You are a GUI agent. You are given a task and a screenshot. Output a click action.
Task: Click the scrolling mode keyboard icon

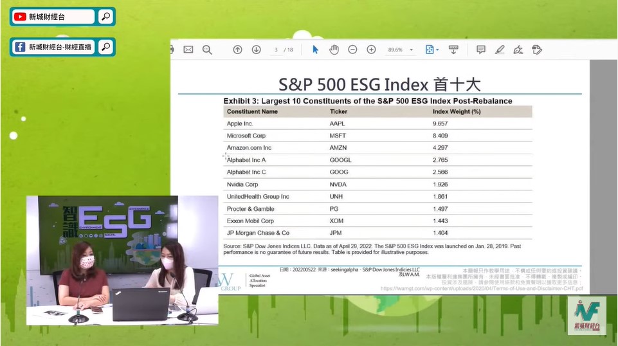[x=453, y=50]
